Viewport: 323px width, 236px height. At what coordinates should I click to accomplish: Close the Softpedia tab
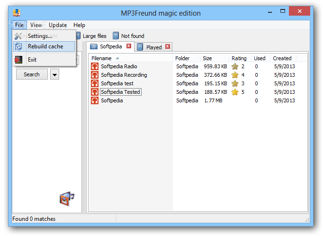click(x=129, y=46)
